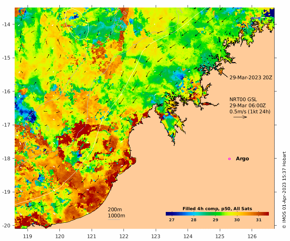Screen dimensions: 290x241
Task: Click the grey 1000m contour legend line
Action: point(114,220)
